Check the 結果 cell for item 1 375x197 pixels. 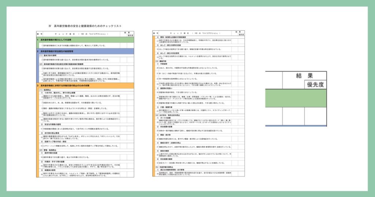pos(123,45)
